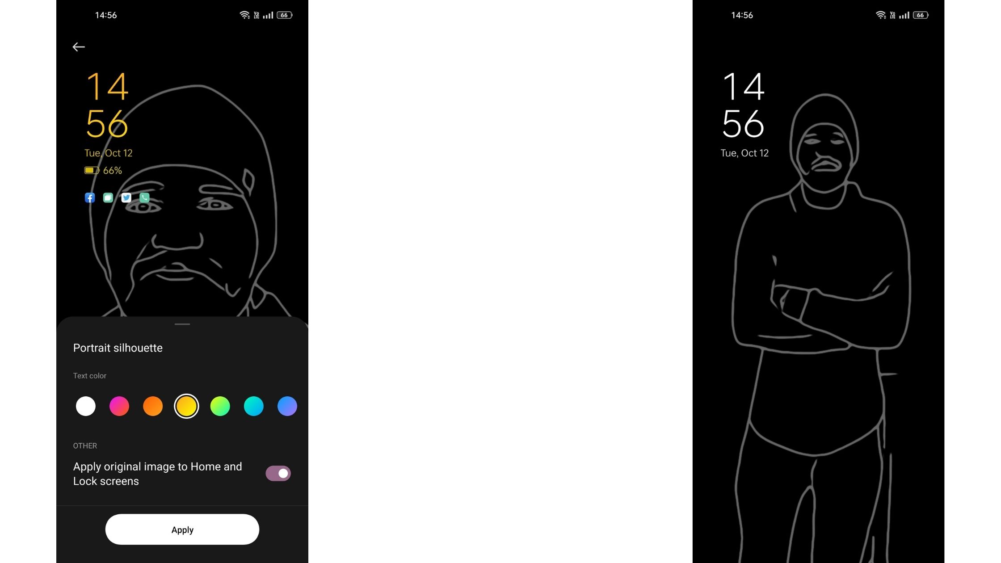Viewport: 1001px width, 563px height.
Task: Select the Twitter icon in notifications
Action: (126, 197)
